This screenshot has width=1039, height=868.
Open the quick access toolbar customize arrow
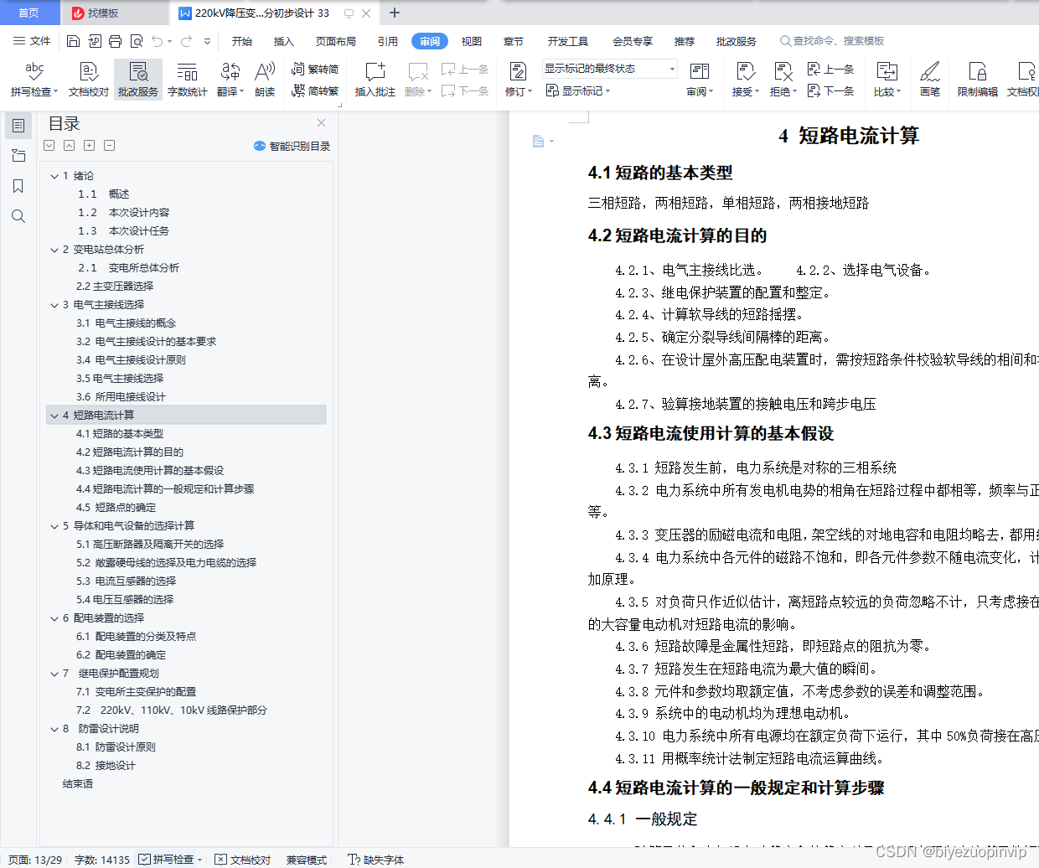click(x=207, y=41)
